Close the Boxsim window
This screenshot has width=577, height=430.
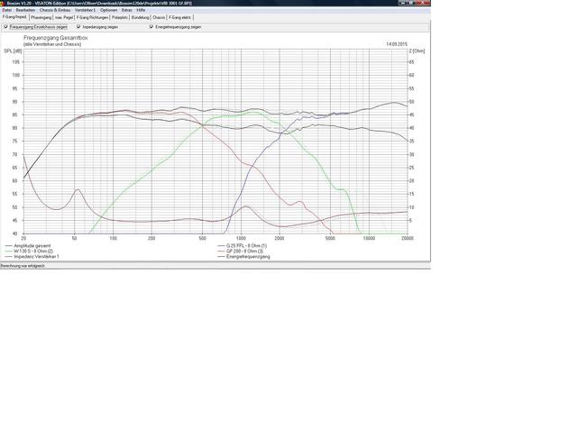click(425, 3)
